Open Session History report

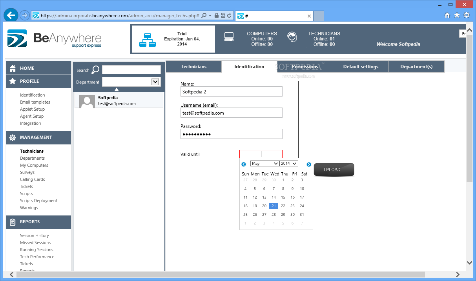35,235
